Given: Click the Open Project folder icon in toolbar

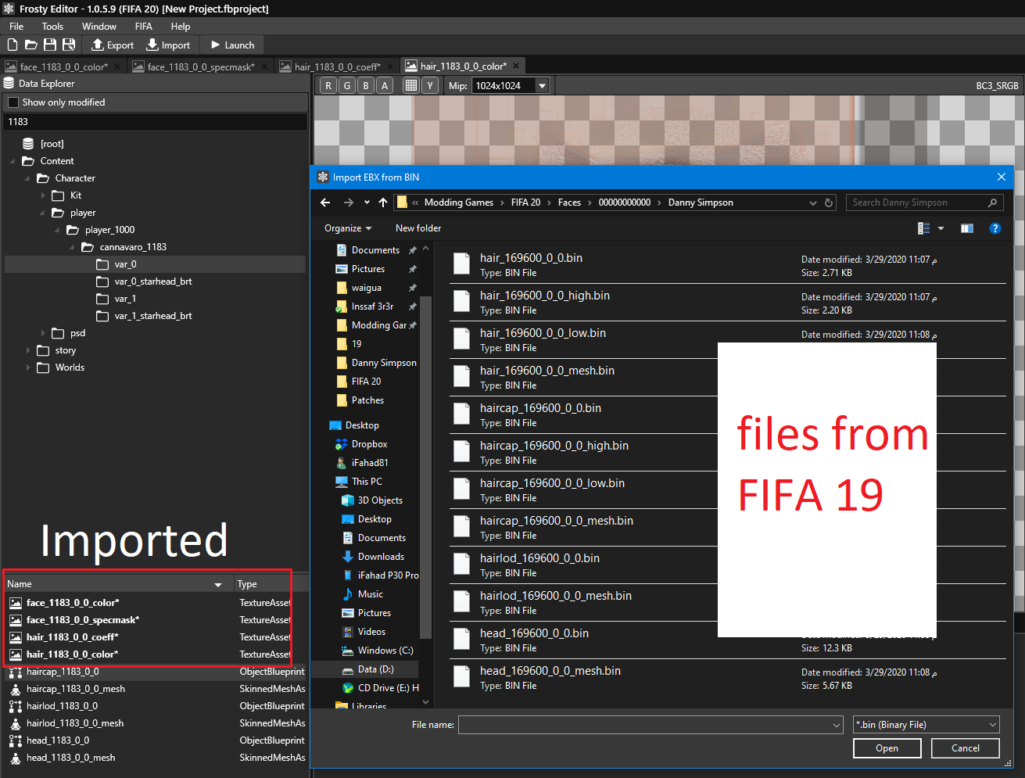Looking at the screenshot, I should (x=31, y=45).
